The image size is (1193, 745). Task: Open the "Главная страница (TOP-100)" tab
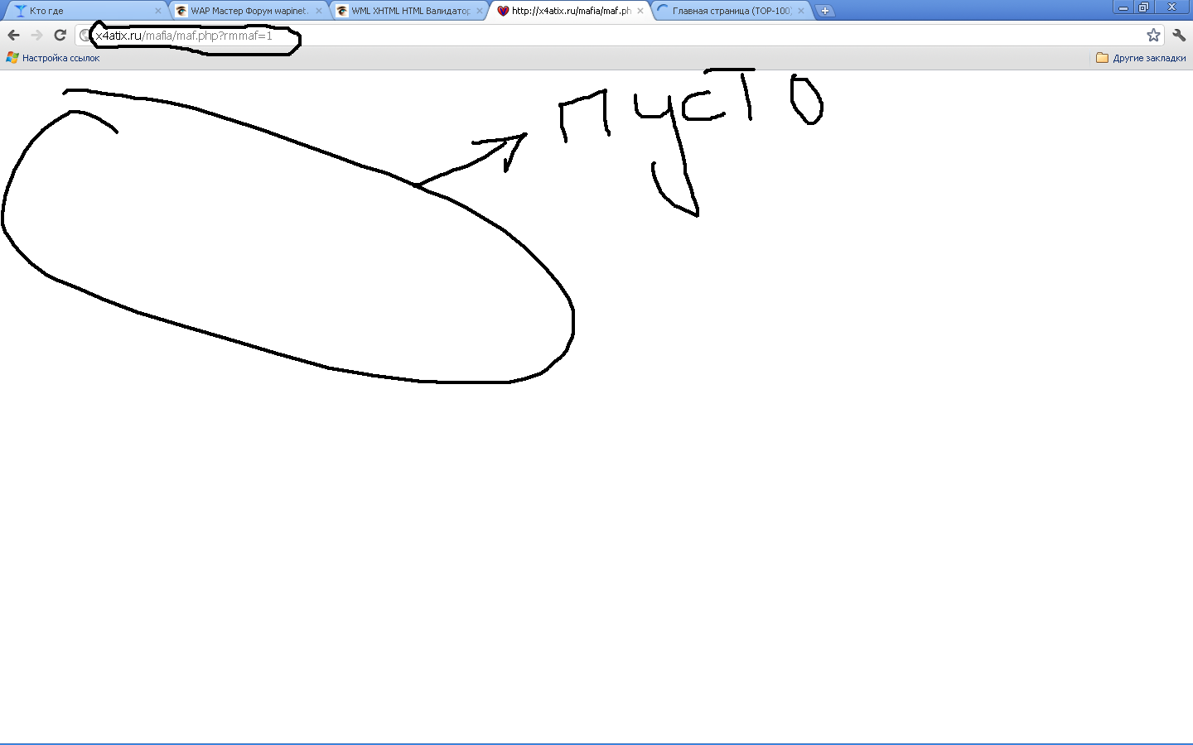click(x=731, y=11)
